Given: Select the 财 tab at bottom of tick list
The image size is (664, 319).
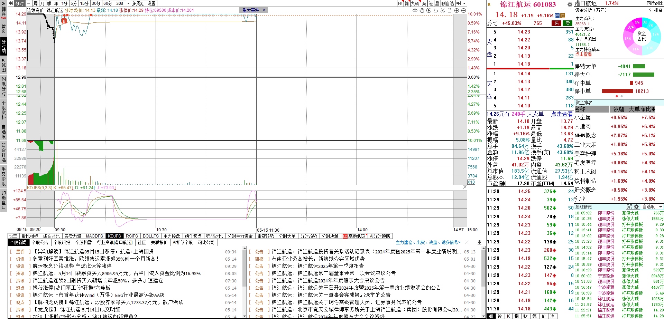Looking at the screenshot, I should coord(525,316).
